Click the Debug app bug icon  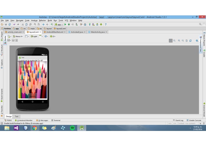[69, 24]
